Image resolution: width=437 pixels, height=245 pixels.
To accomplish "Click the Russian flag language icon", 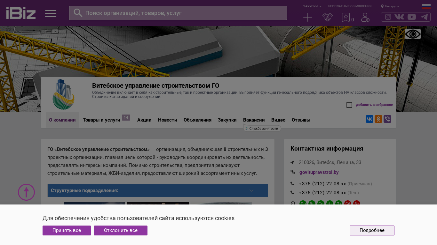I will click(x=426, y=6).
